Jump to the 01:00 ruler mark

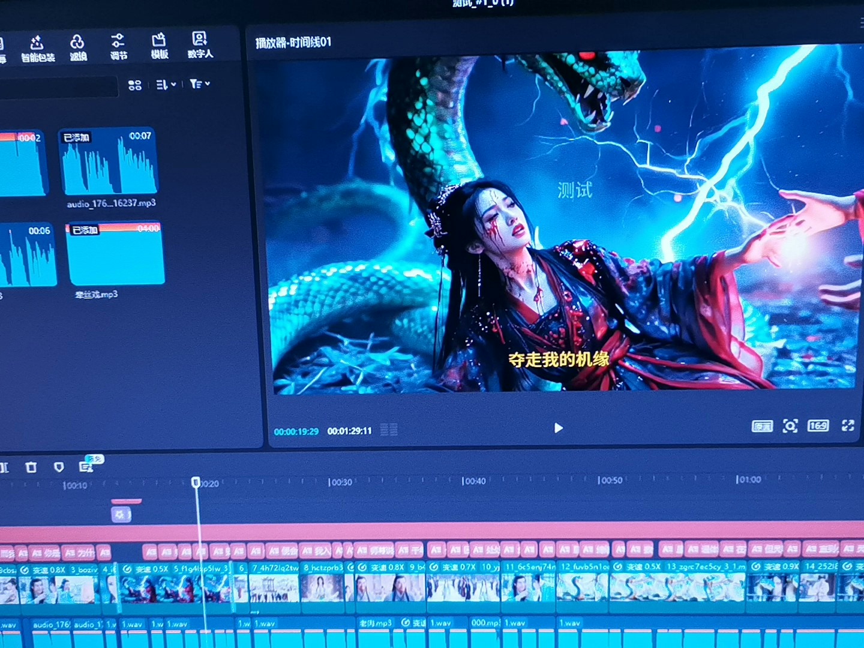click(749, 479)
